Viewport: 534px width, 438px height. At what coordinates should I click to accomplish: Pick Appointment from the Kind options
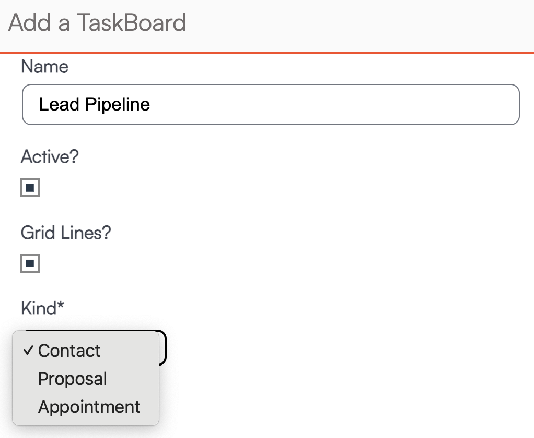click(x=89, y=407)
